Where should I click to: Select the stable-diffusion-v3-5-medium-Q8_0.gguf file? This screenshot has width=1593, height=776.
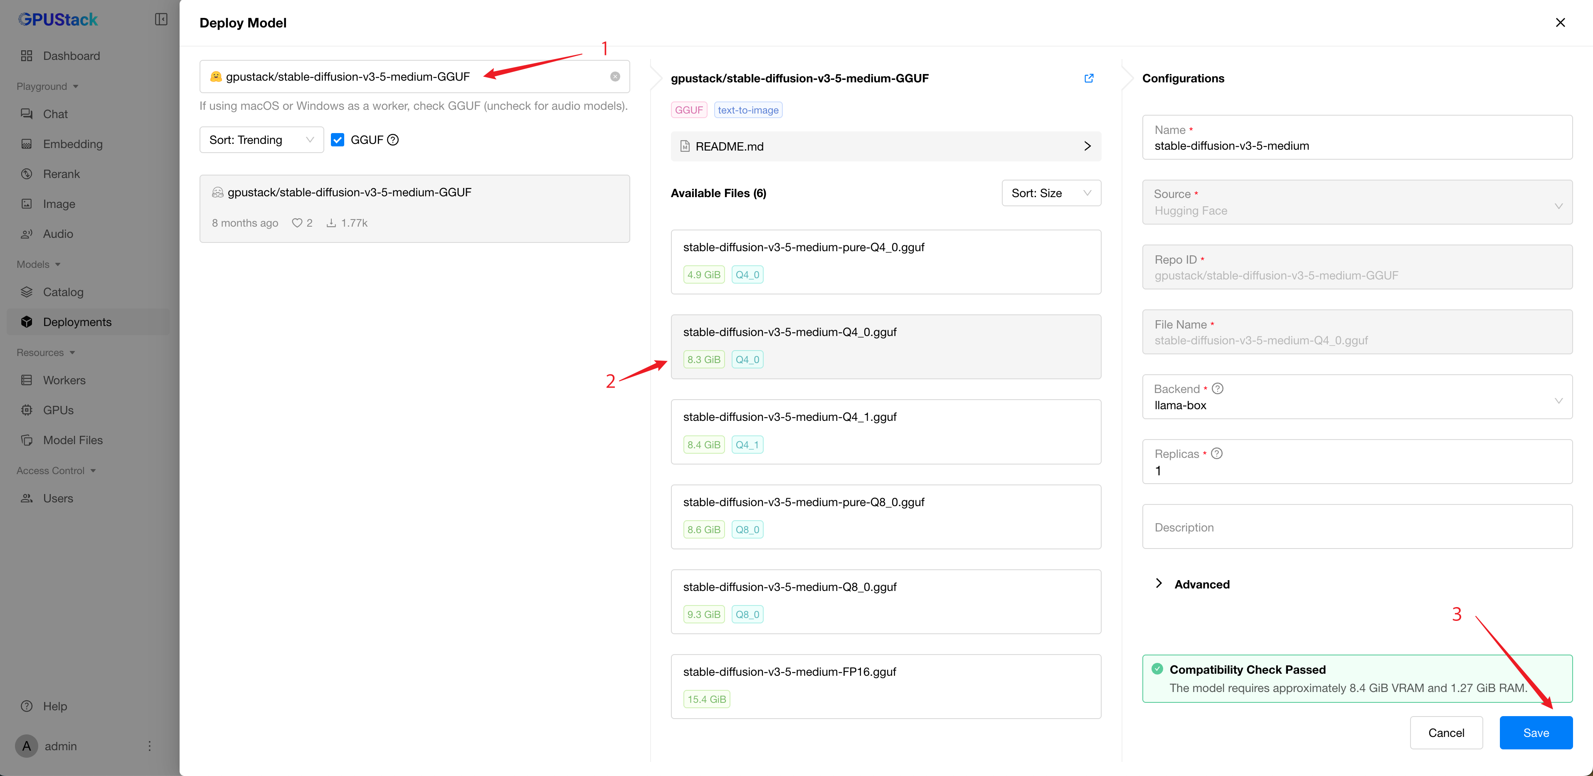coord(885,601)
